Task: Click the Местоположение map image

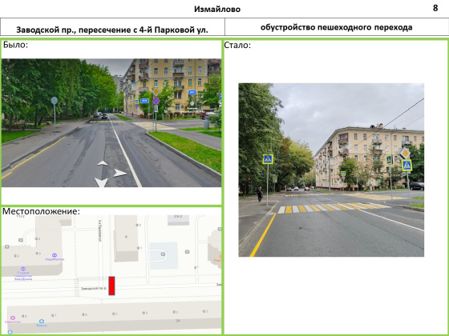Action: click(x=111, y=274)
